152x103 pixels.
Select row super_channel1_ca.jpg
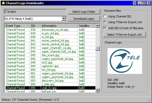[x=50, y=48]
